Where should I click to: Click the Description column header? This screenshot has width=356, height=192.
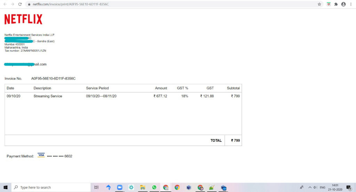click(x=42, y=88)
